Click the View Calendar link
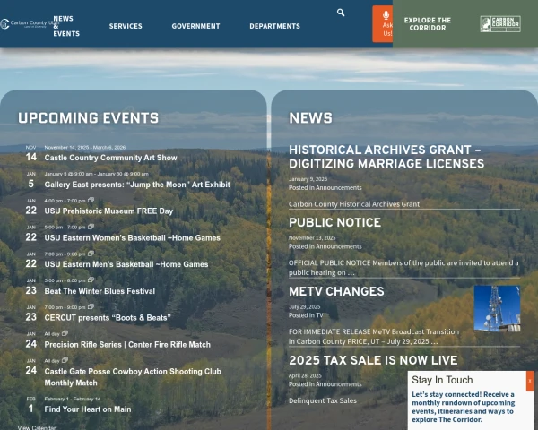The height and width of the screenshot is (430, 538). pos(38,427)
